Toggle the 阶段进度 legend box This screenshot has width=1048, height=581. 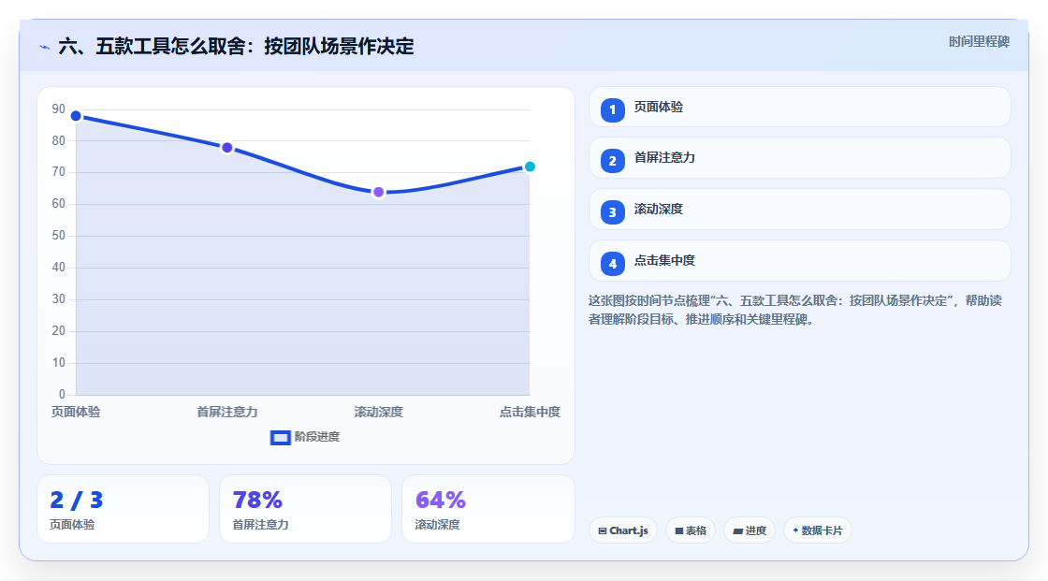280,438
